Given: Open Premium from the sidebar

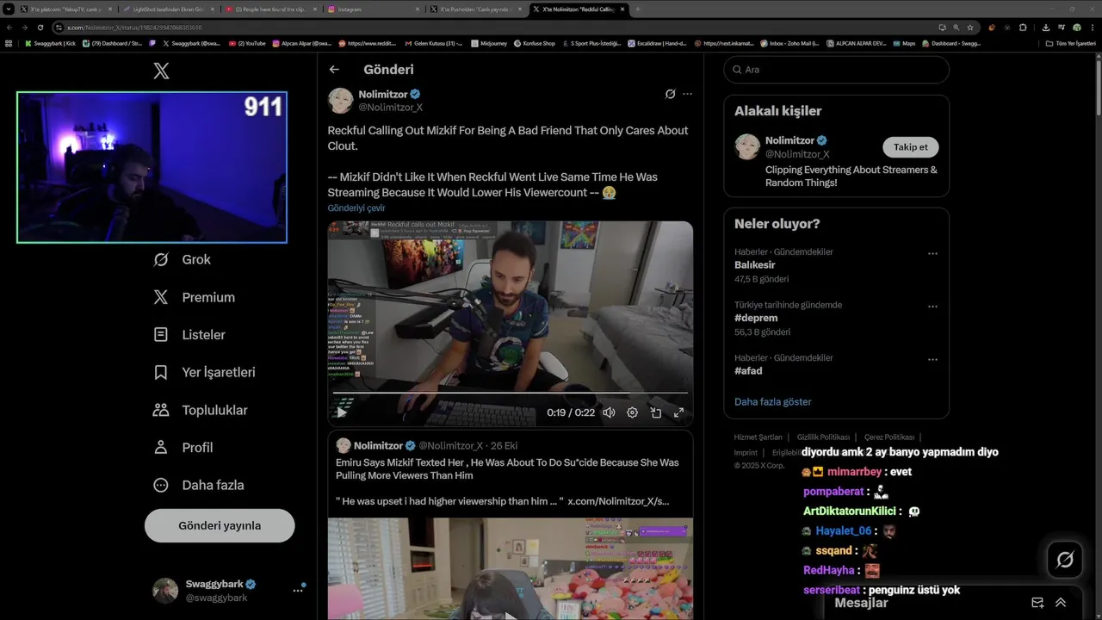Looking at the screenshot, I should click(x=194, y=297).
